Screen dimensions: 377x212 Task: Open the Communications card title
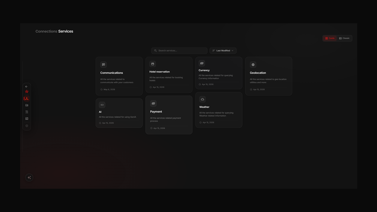112,73
